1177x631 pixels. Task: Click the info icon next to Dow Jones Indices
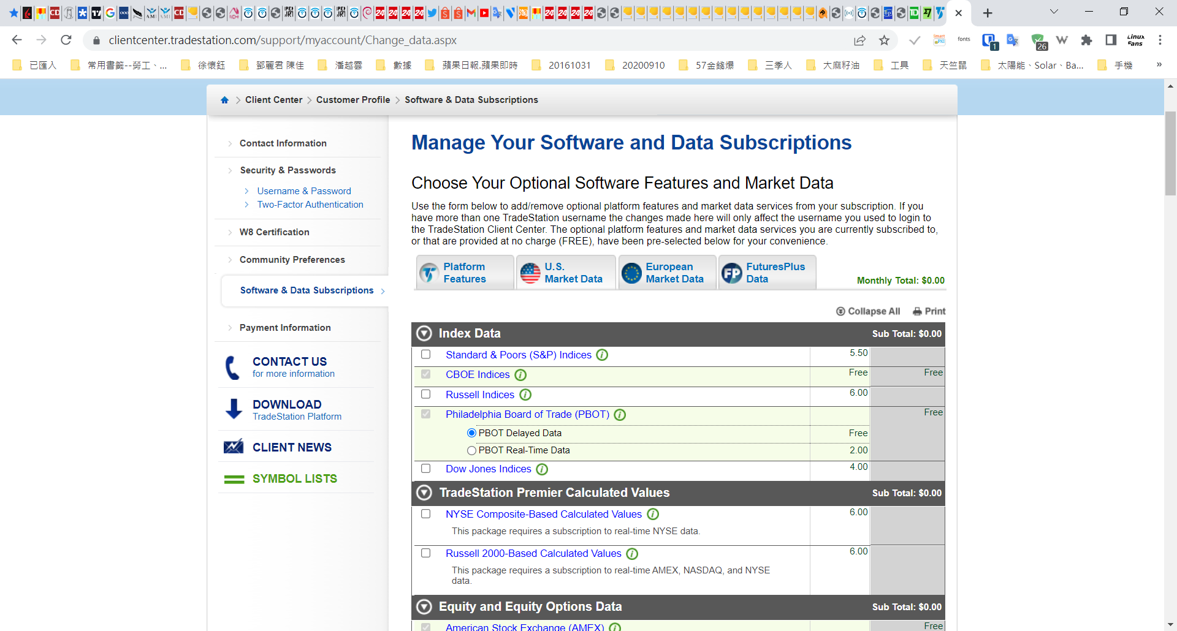click(x=542, y=469)
